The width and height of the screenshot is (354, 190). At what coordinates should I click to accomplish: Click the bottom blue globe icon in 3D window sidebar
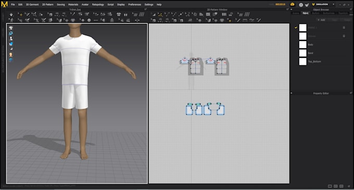coord(10,60)
